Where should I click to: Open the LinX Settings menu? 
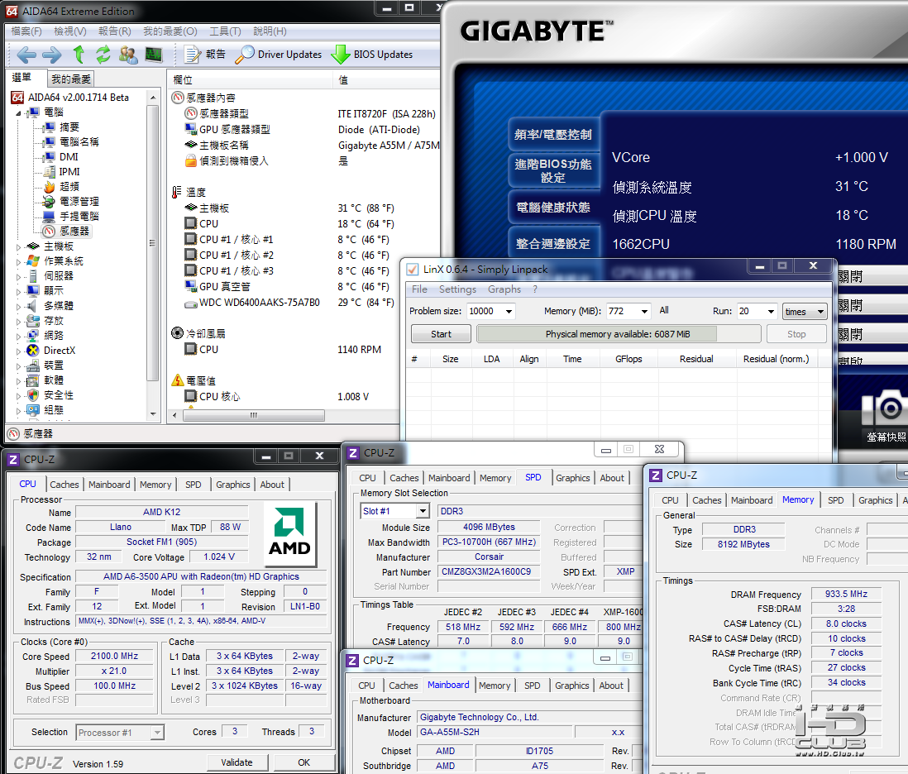[457, 289]
